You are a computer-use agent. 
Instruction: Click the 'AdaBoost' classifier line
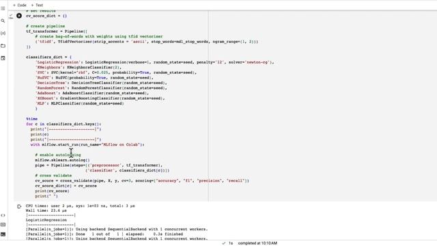[x=92, y=93]
